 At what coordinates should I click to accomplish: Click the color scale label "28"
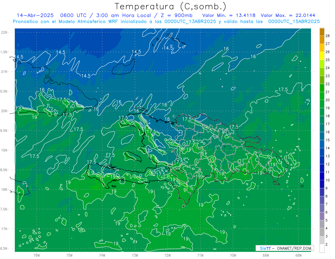pyautogui.click(x=327, y=36)
